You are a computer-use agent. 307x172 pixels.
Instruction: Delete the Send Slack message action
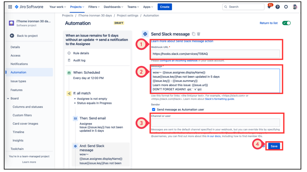click(x=198, y=34)
